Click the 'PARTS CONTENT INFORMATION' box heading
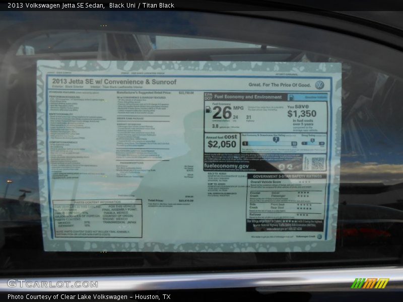This screenshot has height=302, width=403. point(97,202)
